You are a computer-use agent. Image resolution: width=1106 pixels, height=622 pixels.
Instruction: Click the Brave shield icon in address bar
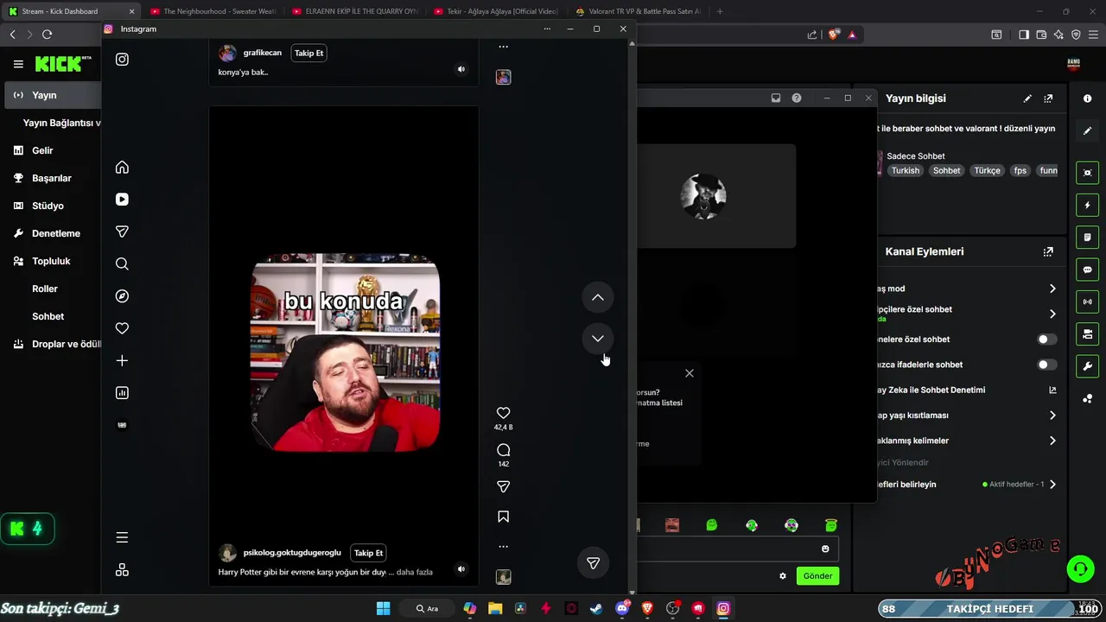[x=833, y=35]
